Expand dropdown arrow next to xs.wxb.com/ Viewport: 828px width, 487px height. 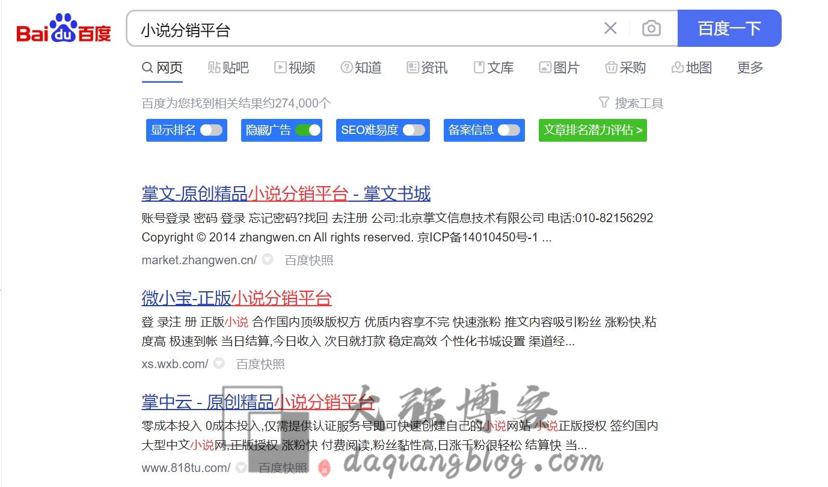pos(219,364)
